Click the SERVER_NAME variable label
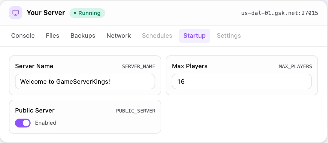This screenshot has width=328, height=143. coord(138,67)
